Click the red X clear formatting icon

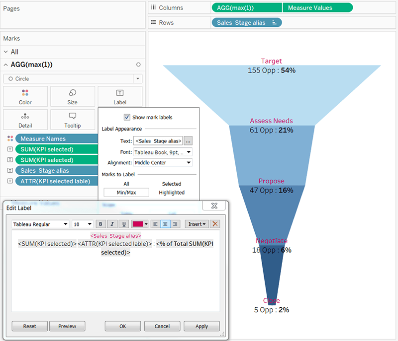(215, 224)
